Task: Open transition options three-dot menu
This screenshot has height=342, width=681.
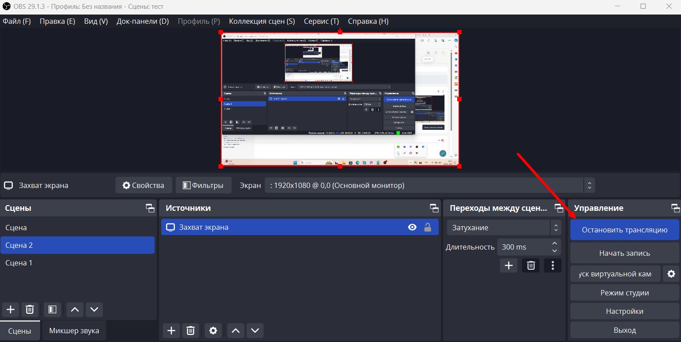Action: pos(553,265)
